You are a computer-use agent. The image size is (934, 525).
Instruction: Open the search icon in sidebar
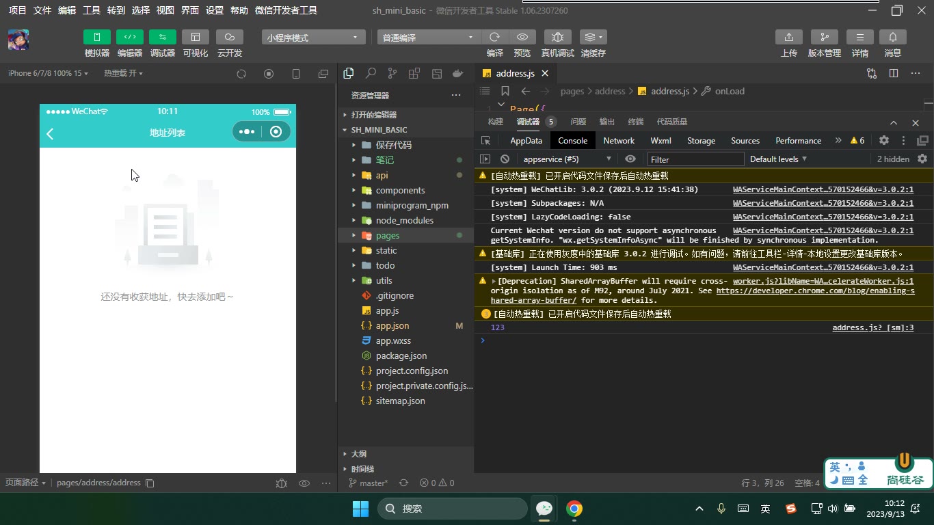pos(371,73)
